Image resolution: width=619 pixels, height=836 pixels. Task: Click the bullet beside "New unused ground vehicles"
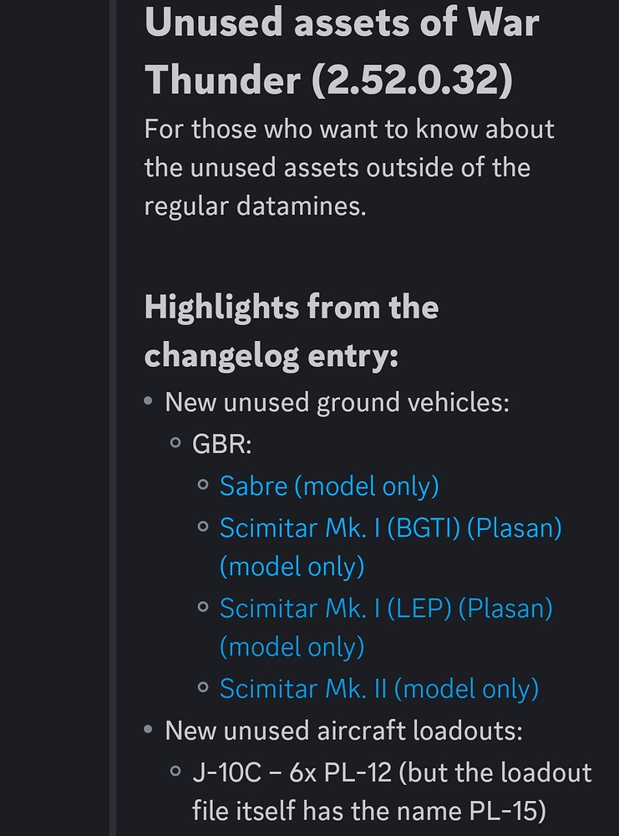tap(149, 402)
